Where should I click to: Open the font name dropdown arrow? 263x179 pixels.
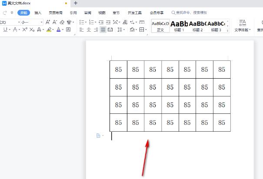click(19, 22)
